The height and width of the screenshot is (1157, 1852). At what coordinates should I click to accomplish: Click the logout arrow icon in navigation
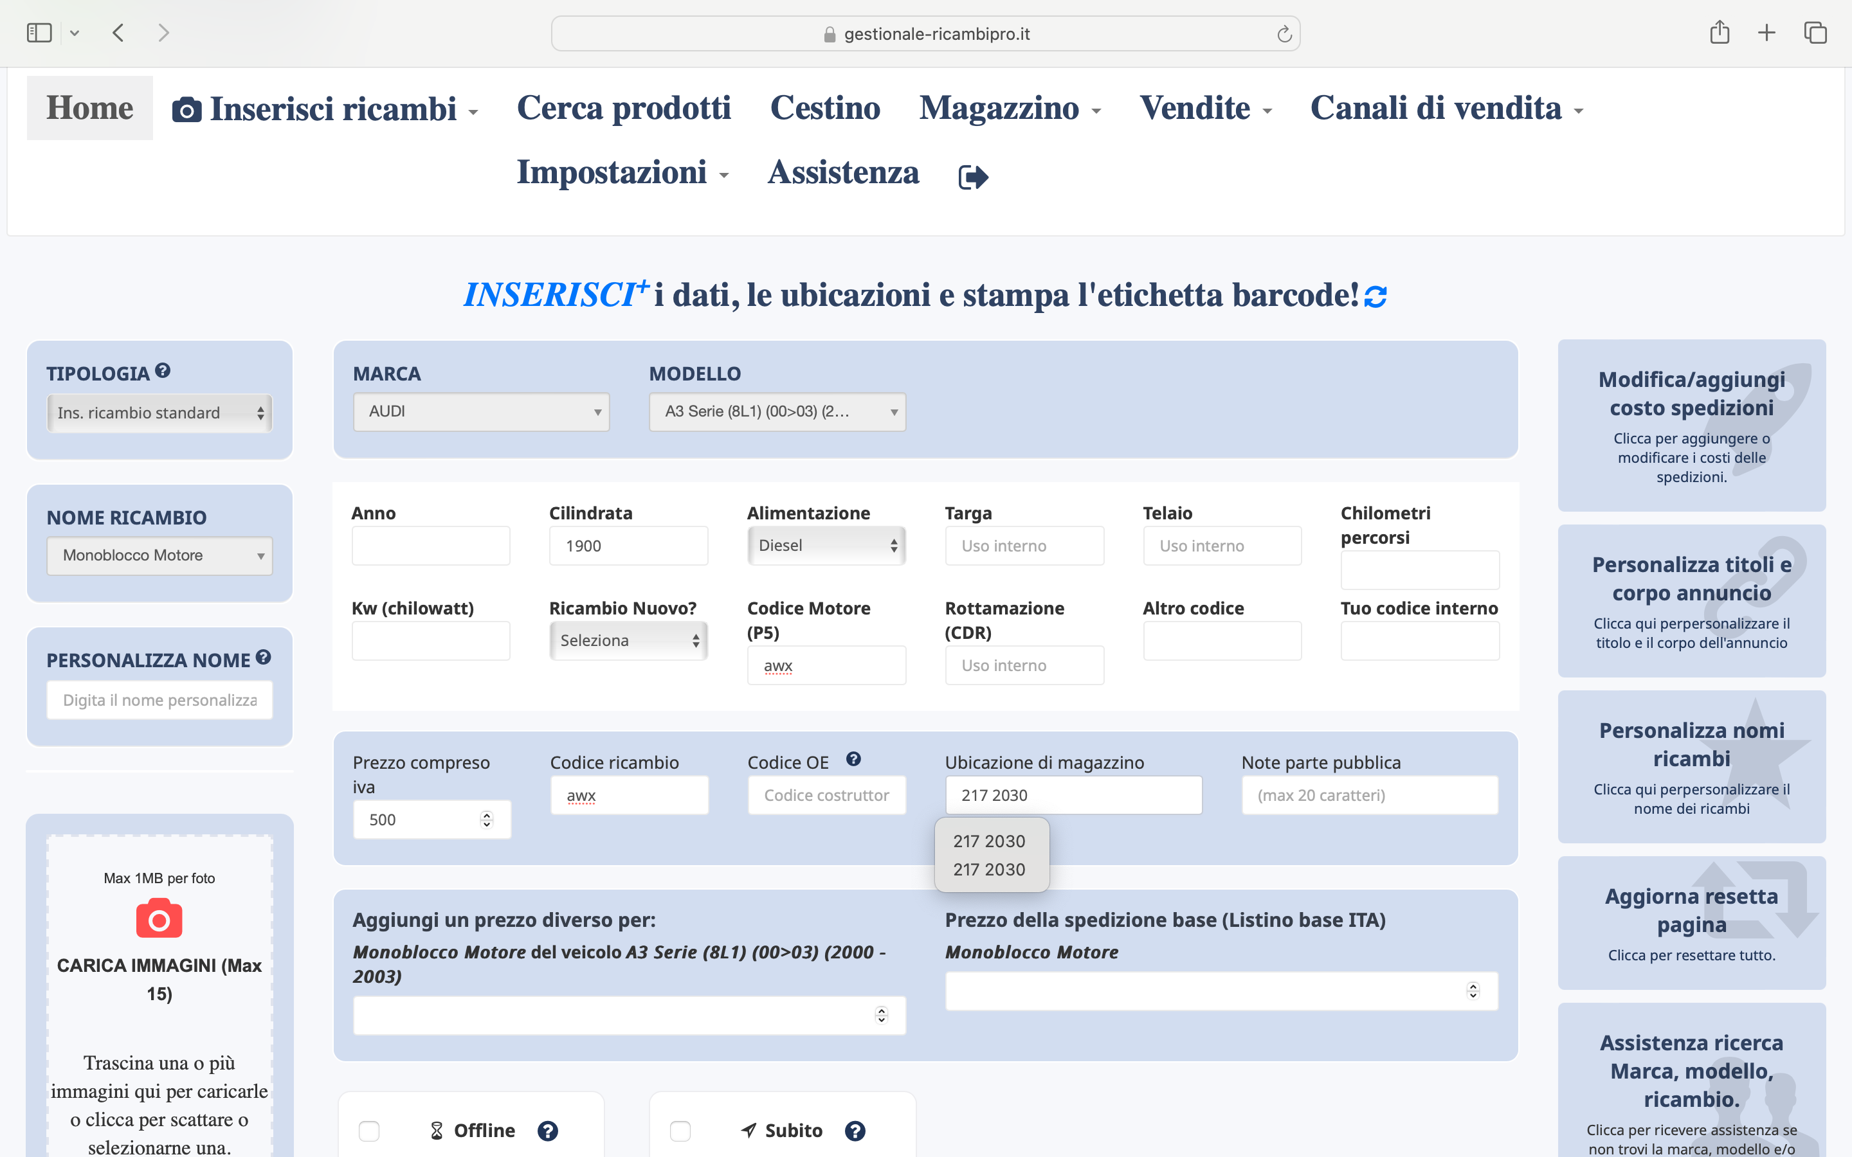click(974, 177)
